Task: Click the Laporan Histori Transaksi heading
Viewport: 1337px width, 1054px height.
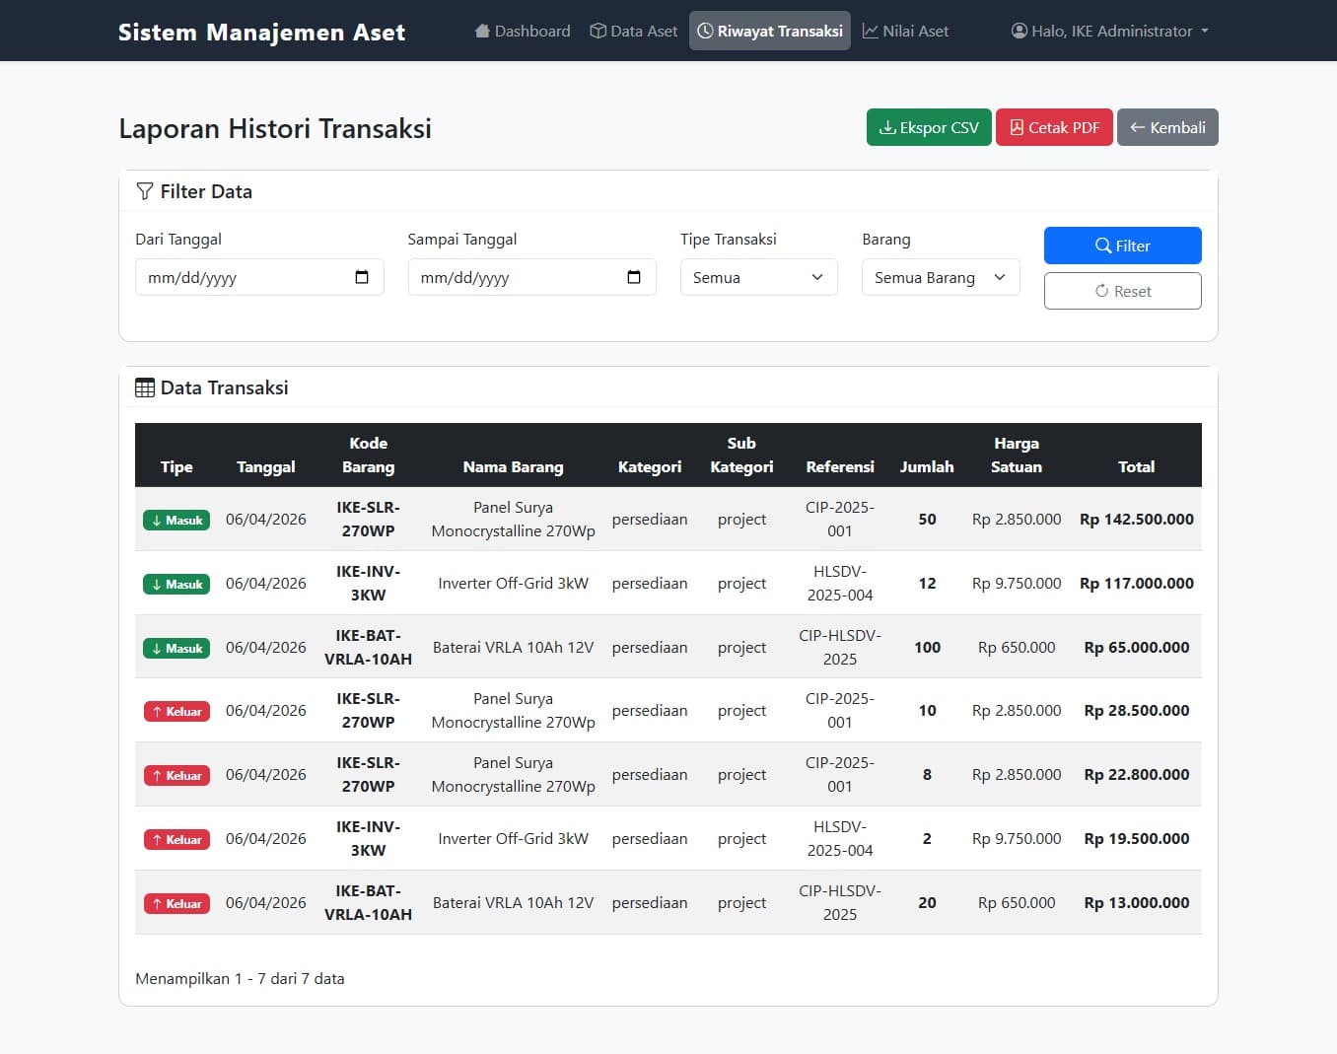Action: [275, 129]
